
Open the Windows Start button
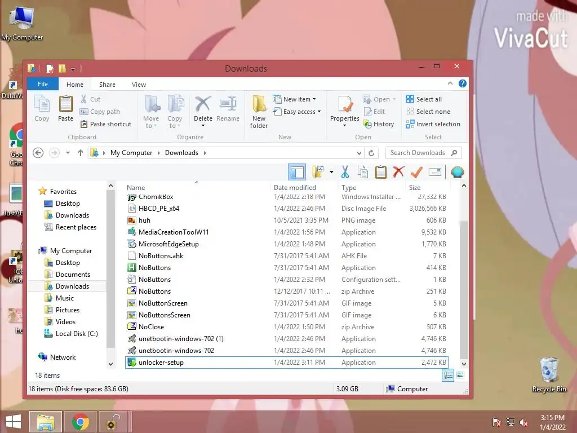pyautogui.click(x=14, y=421)
